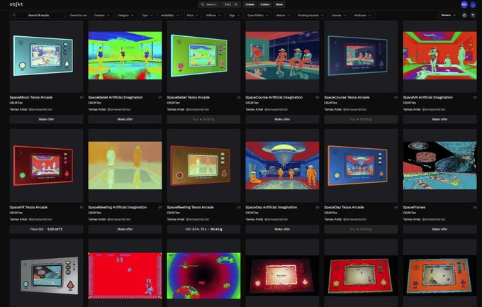Make offer on SpaceMeeting Artificial Imagination
Viewport: 482px width, 307px height.
125,229
